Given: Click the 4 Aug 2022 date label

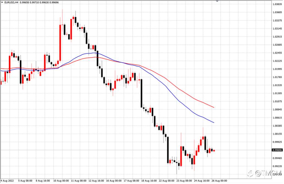Looking at the screenshot, I should pyautogui.click(x=7, y=181).
